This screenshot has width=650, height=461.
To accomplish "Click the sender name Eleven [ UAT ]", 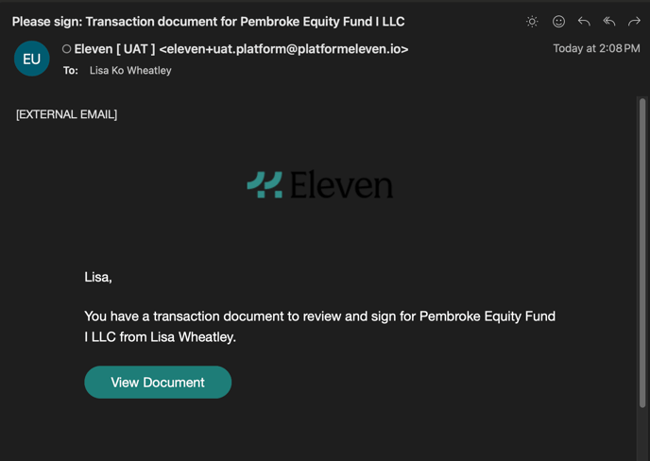I will tap(115, 49).
